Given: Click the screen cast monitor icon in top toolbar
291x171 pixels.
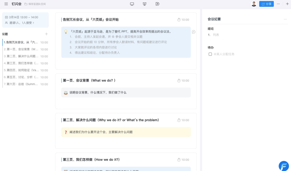Looking at the screenshot, I should point(132,4).
